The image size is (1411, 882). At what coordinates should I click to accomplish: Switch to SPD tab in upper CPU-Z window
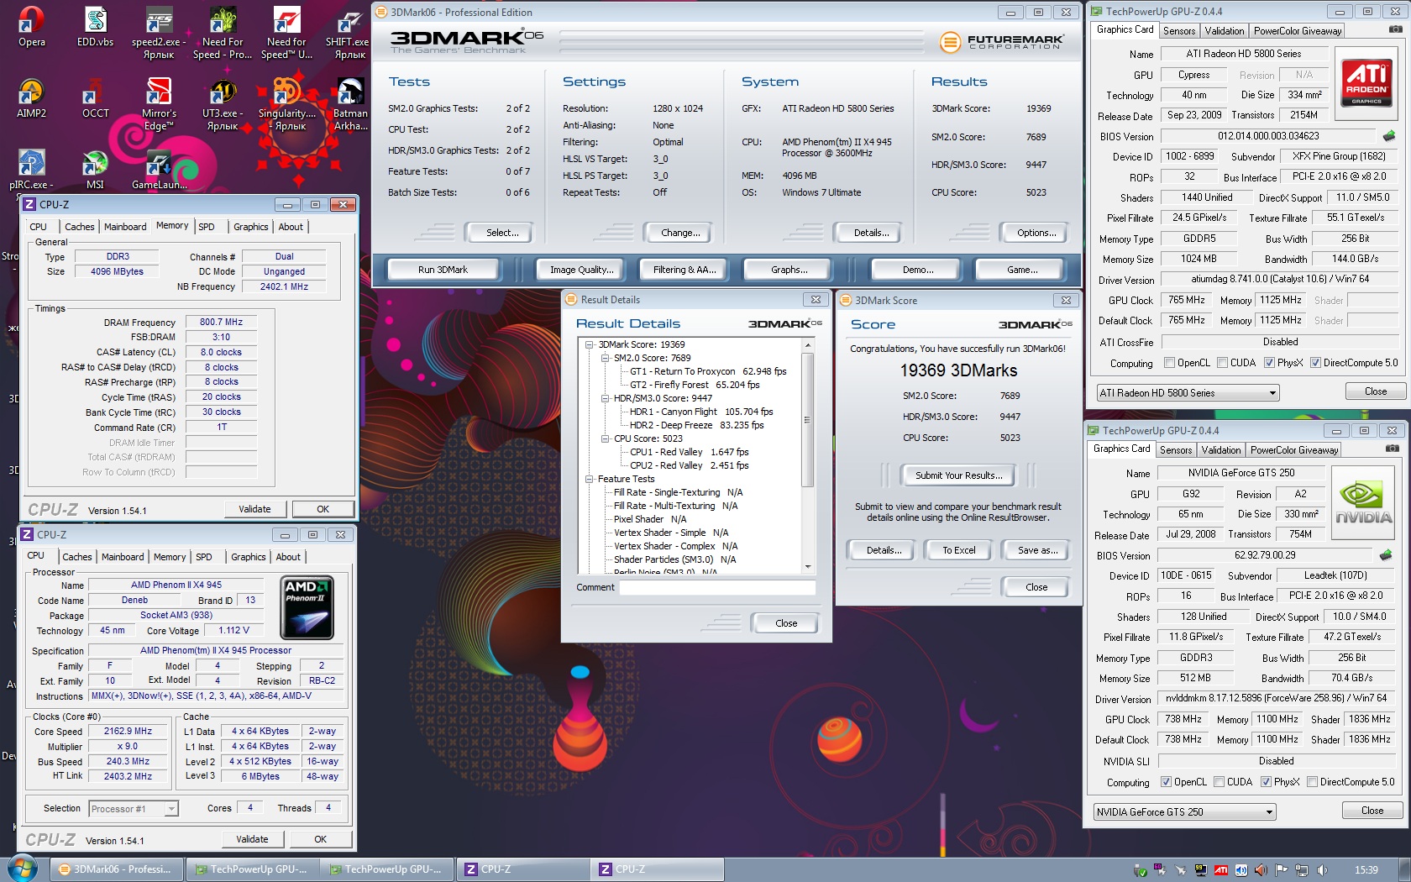tap(207, 227)
